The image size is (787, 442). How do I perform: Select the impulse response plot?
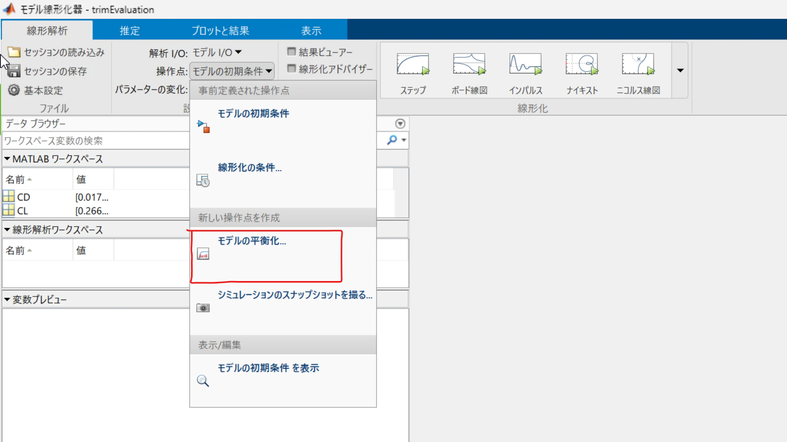point(525,70)
